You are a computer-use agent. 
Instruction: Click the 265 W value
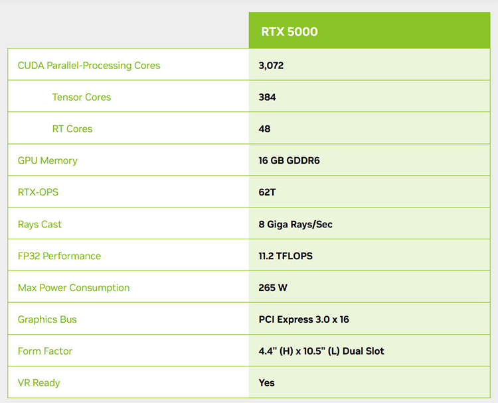(x=273, y=288)
